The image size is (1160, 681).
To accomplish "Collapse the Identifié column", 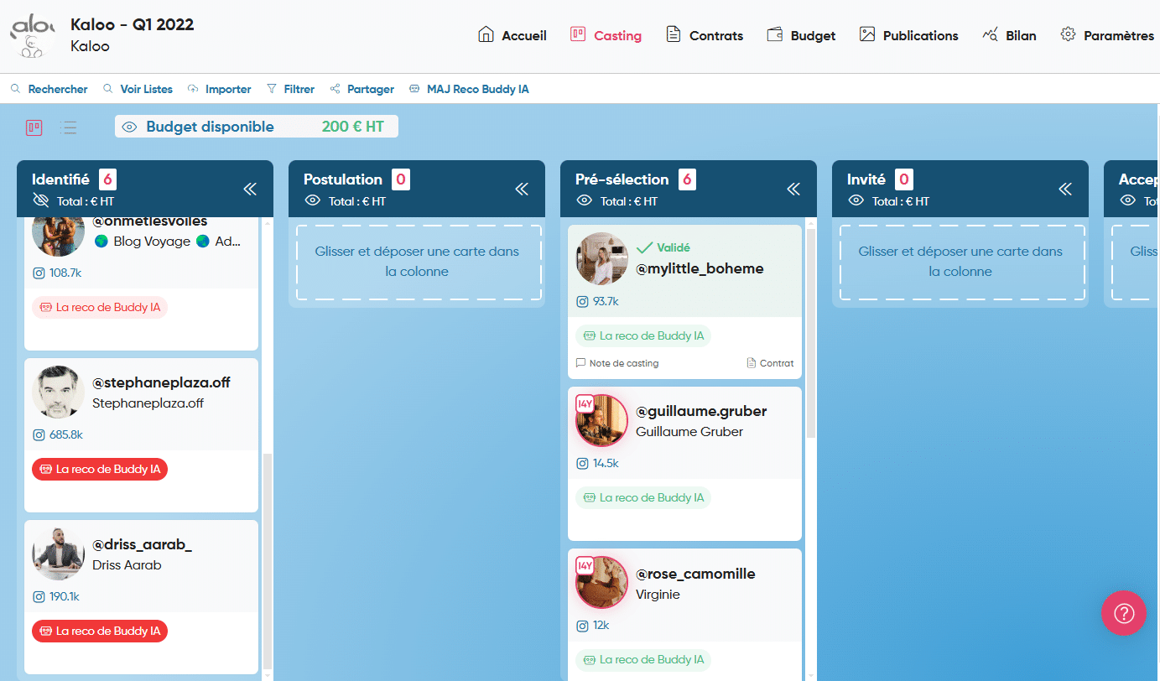I will click(250, 190).
